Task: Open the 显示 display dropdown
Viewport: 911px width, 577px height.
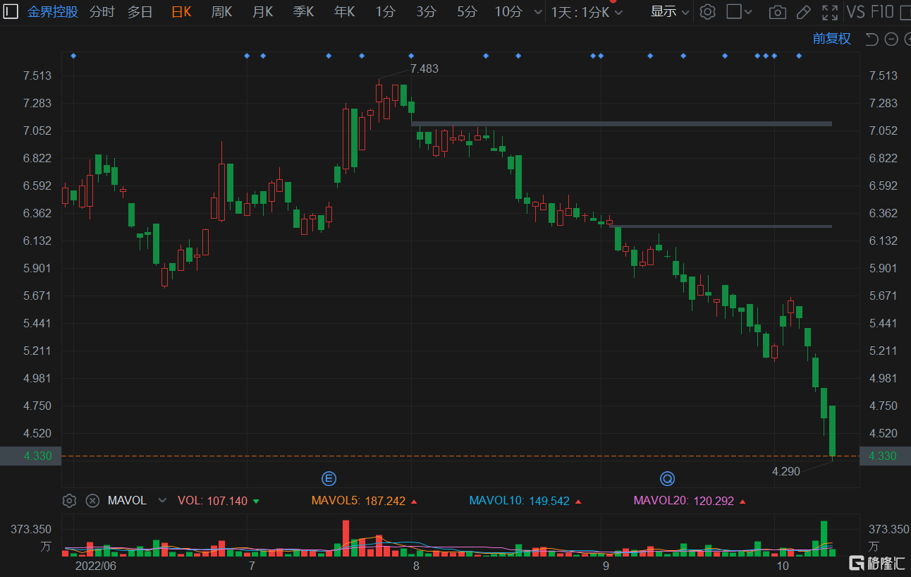Action: click(669, 11)
